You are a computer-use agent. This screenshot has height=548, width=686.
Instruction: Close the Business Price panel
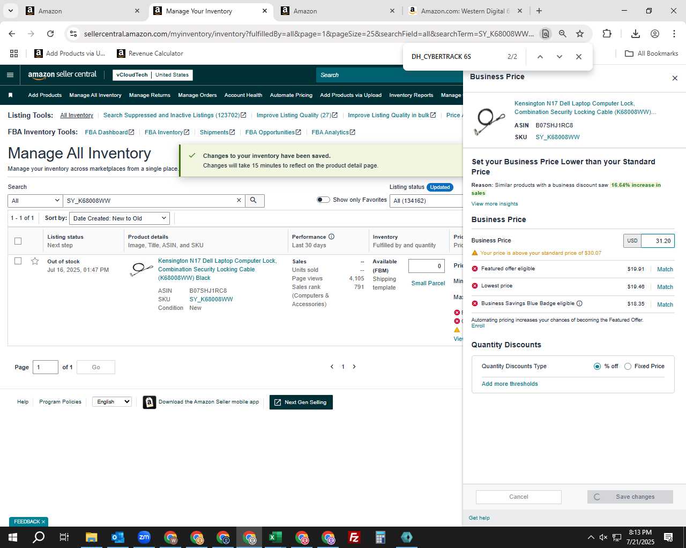675,78
